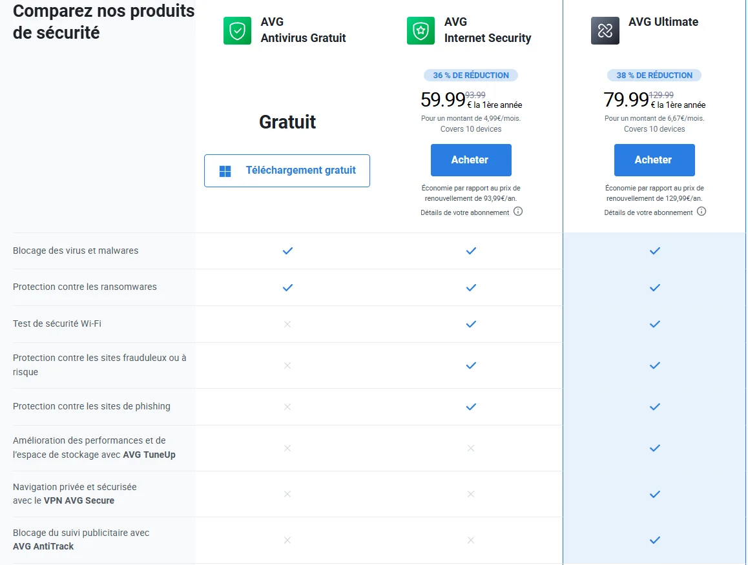Click renewal savings note mentioning 93,99€/an
This screenshot has height=565, width=748.
coord(471,193)
